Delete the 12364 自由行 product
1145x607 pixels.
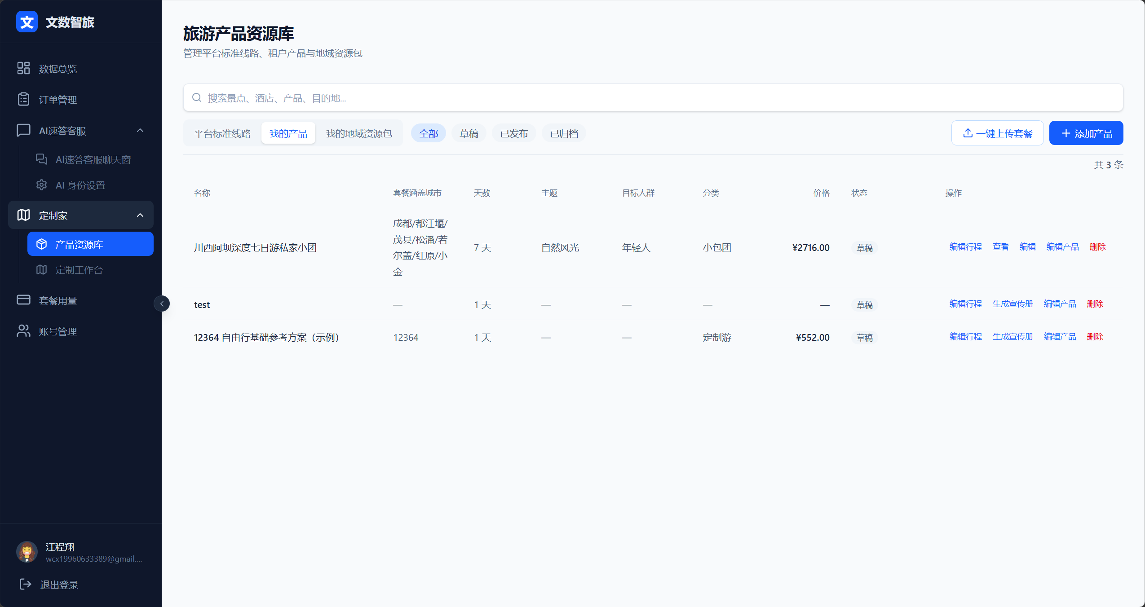(1095, 337)
